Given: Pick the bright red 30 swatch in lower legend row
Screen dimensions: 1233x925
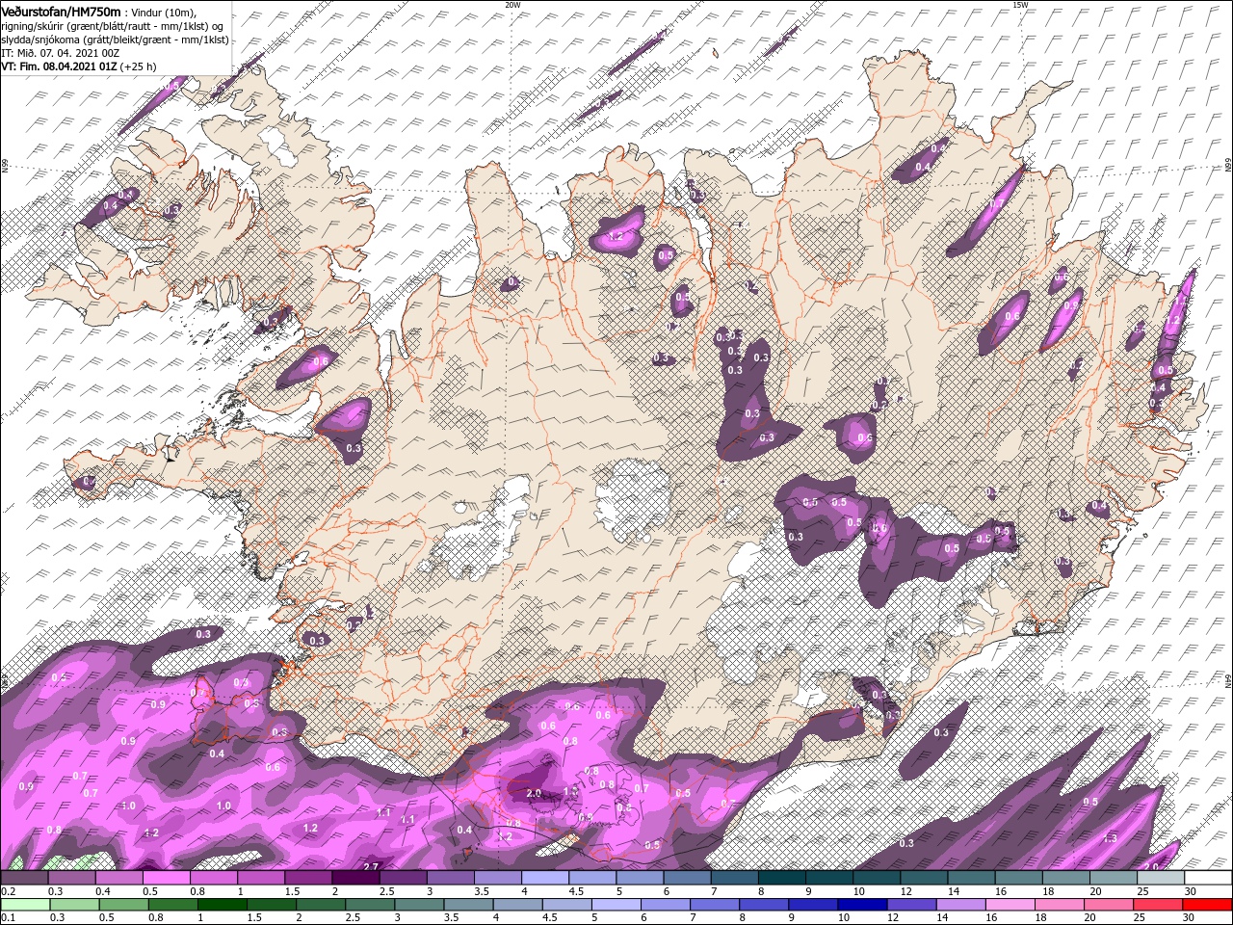Looking at the screenshot, I should 1208,905.
